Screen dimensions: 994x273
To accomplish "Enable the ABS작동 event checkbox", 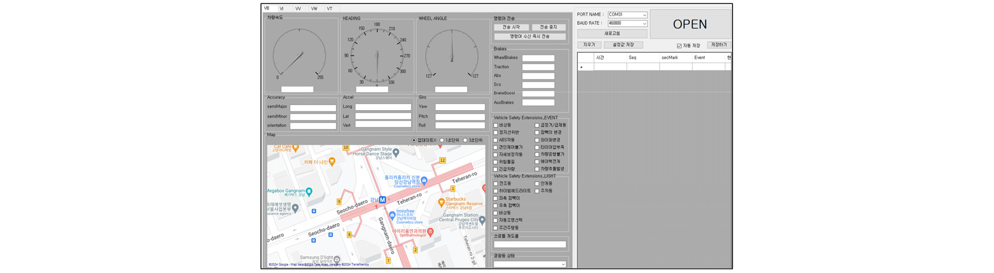I will 496,140.
